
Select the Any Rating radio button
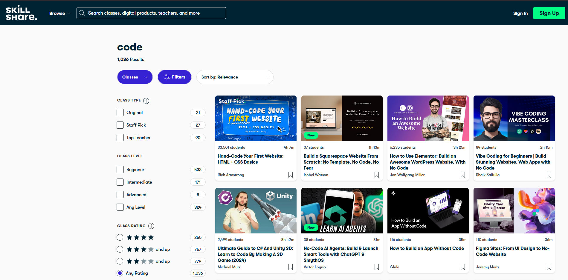tap(120, 273)
